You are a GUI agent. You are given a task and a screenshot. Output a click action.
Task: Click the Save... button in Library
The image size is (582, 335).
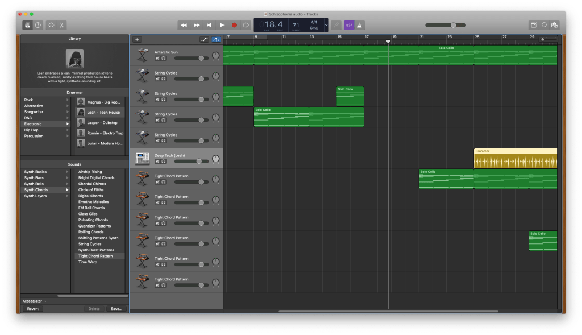[116, 309]
